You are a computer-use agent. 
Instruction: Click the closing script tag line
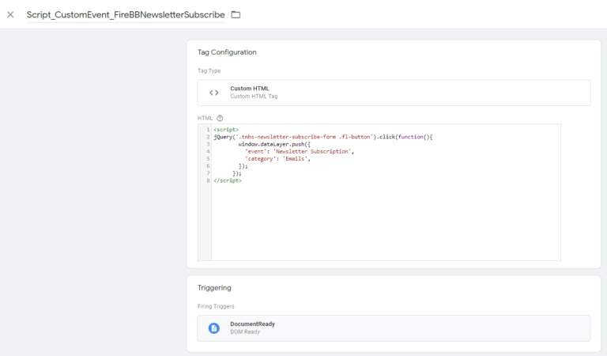tap(228, 180)
